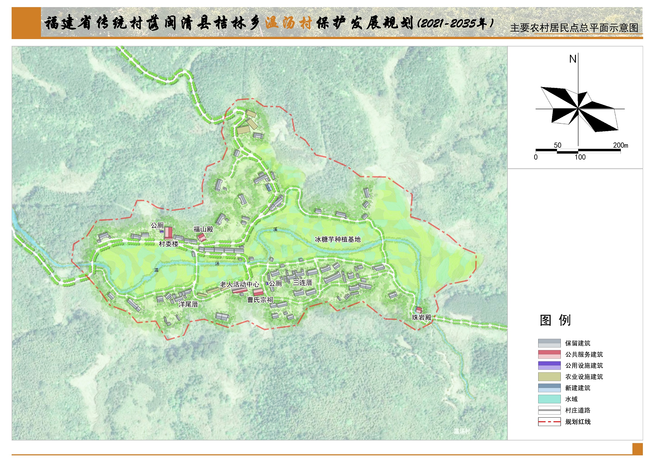
Task: Click the 图例 legend heading
Action: pyautogui.click(x=555, y=320)
